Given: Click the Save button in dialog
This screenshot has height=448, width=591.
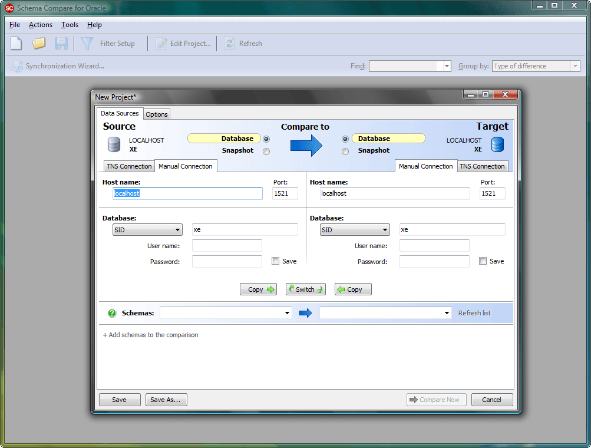Looking at the screenshot, I should [120, 400].
